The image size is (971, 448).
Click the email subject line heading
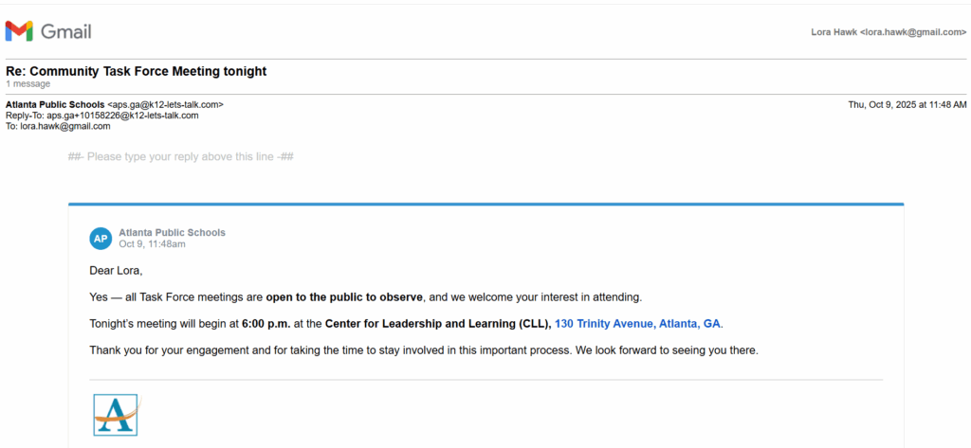pyautogui.click(x=137, y=71)
